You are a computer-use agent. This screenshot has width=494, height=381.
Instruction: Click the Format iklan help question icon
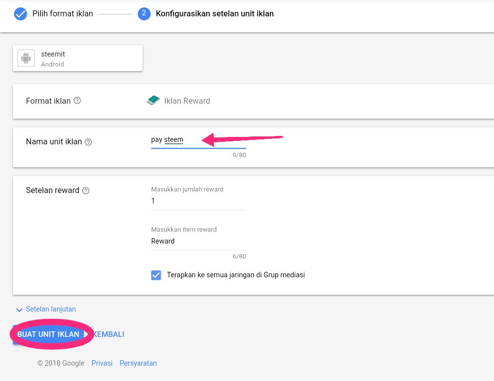tap(77, 101)
